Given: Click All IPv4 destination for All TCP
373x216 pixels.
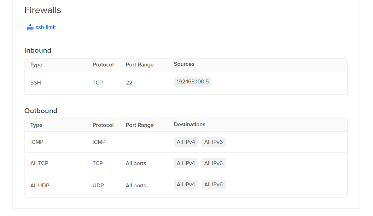Looking at the screenshot, I should (186, 163).
